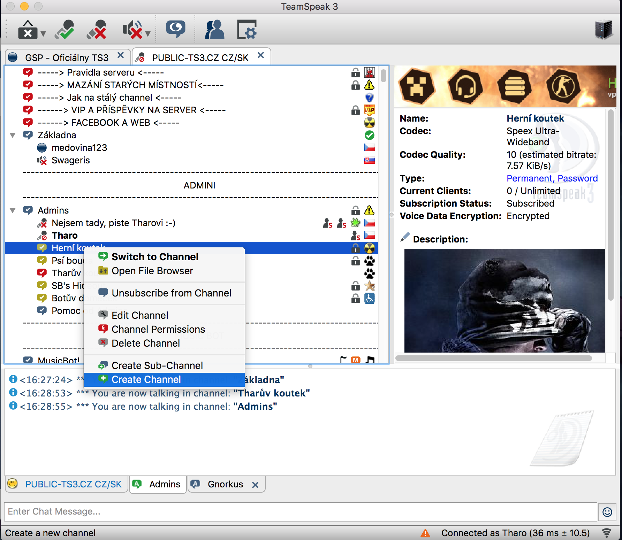
Task: Click VIP icon on VIP A PŘÍSPĚVKY row
Action: click(x=370, y=110)
